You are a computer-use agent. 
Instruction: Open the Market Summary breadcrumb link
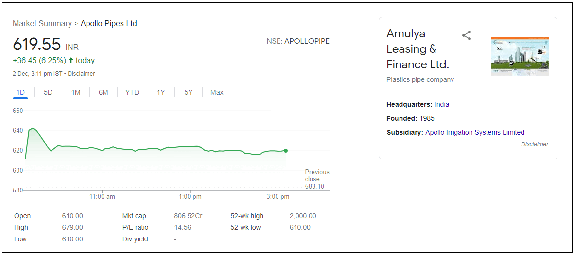(x=42, y=24)
